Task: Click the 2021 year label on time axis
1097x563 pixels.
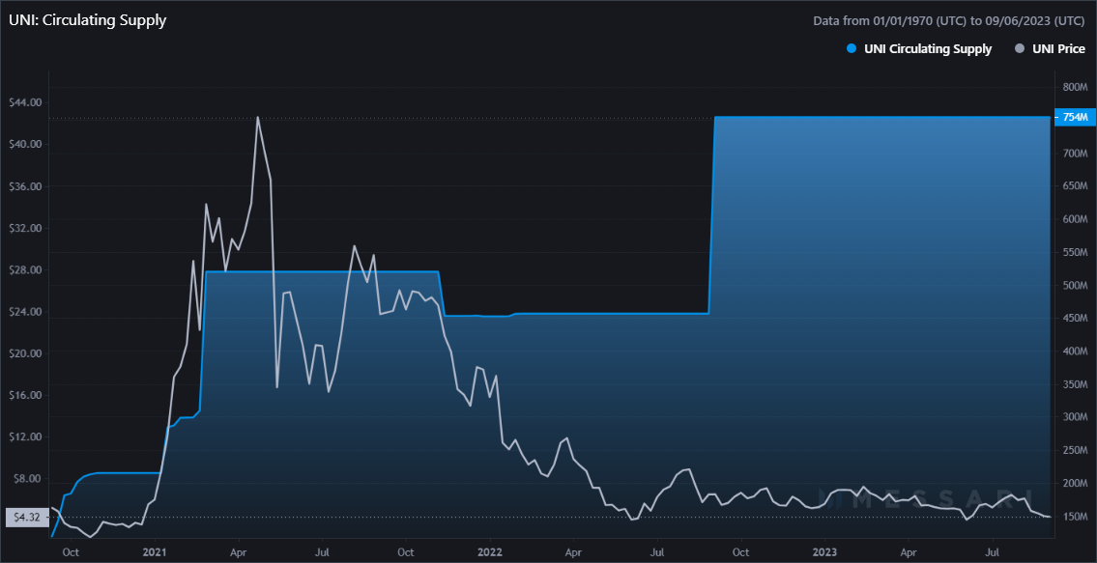Action: [154, 550]
